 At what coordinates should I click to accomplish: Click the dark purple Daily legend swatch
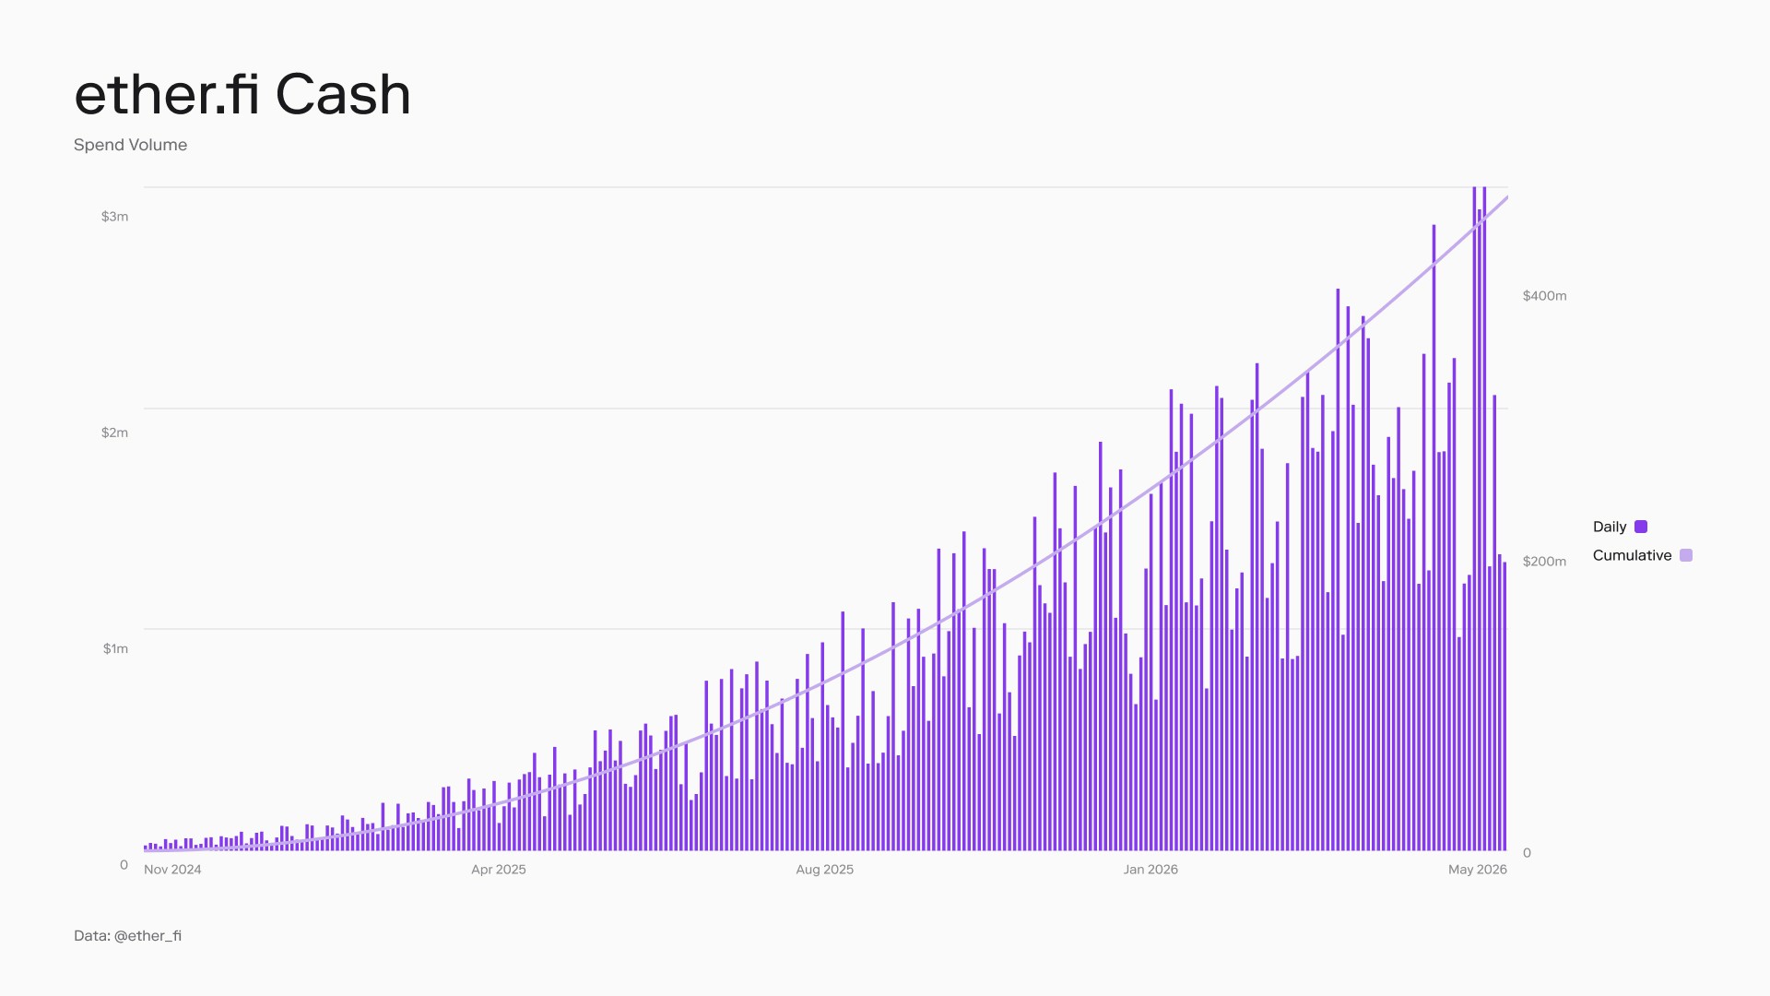1641,527
